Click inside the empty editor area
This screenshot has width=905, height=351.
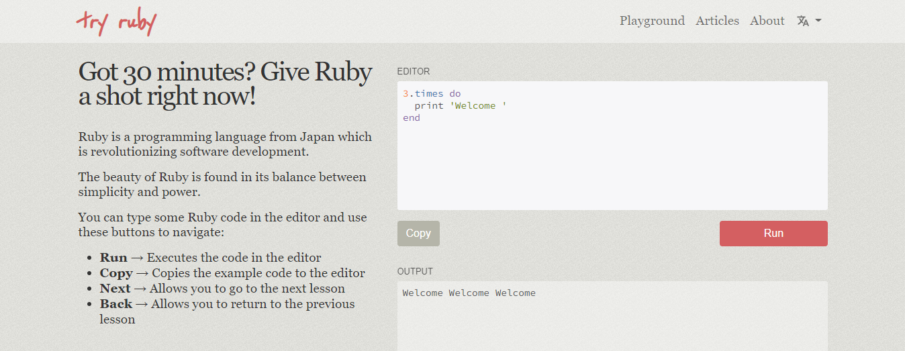[611, 168]
